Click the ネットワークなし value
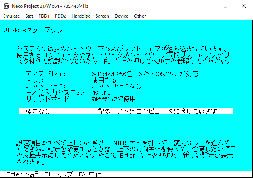Screen dimensions: 253x178 tap(117, 86)
